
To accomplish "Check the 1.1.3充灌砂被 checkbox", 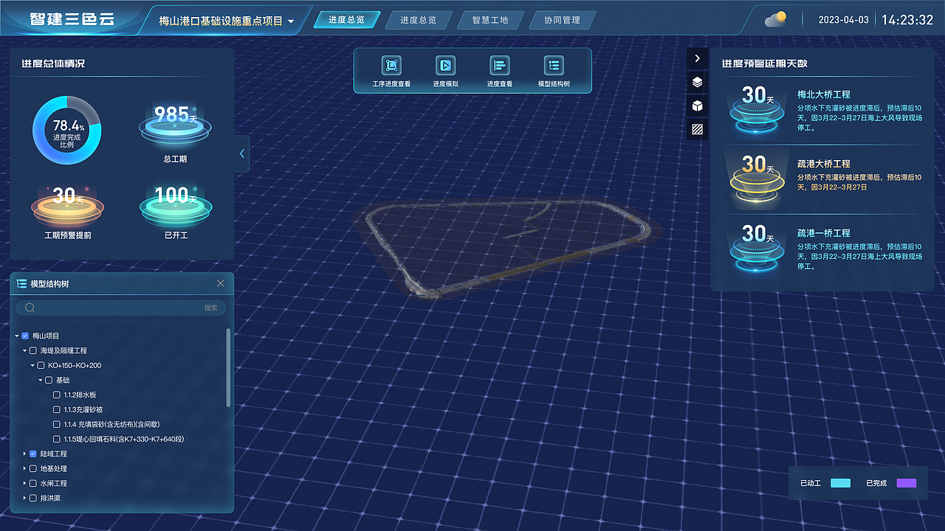I will coord(57,409).
